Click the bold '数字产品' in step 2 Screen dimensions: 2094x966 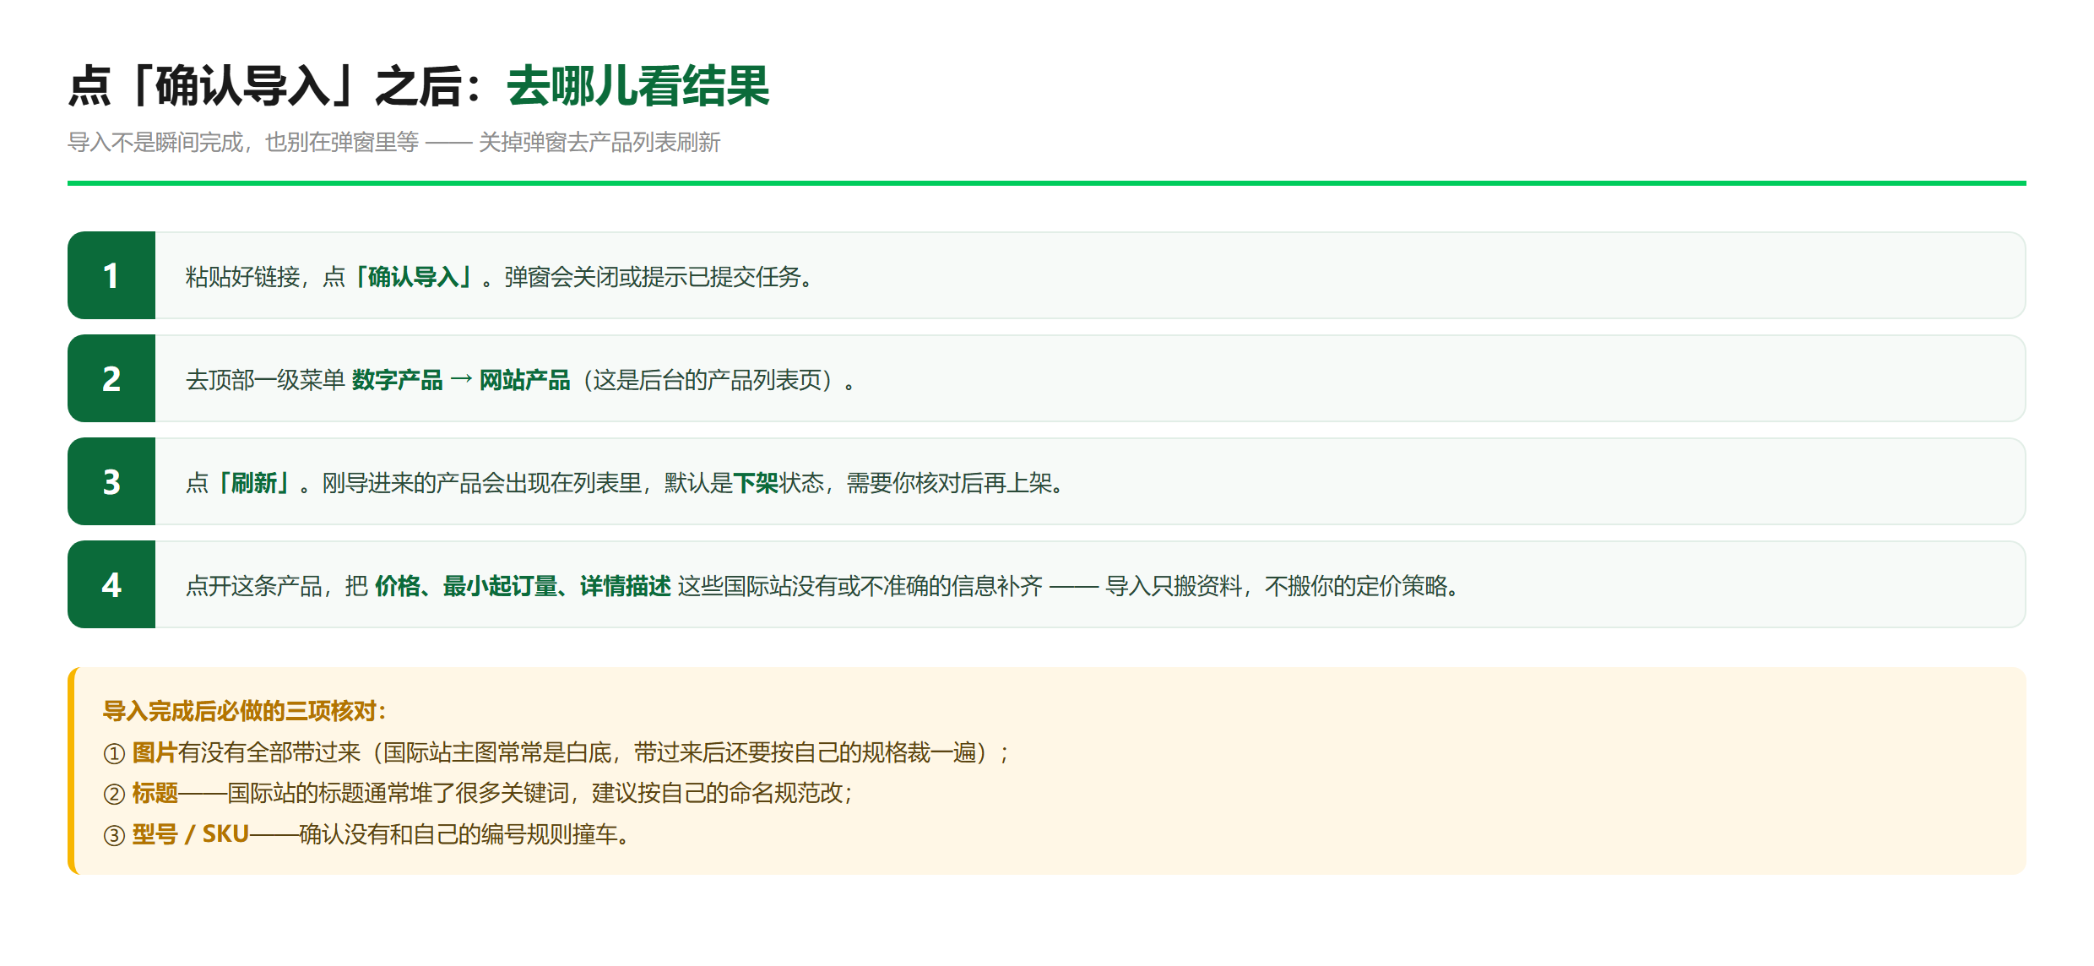point(397,380)
